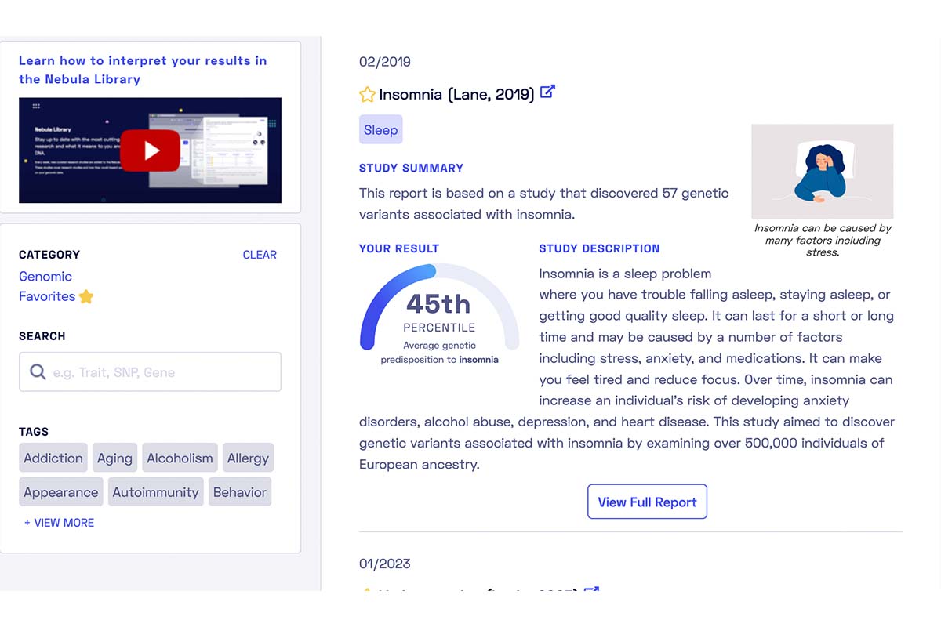Click the 45th percentile gauge
The width and height of the screenshot is (941, 627).
point(439,313)
